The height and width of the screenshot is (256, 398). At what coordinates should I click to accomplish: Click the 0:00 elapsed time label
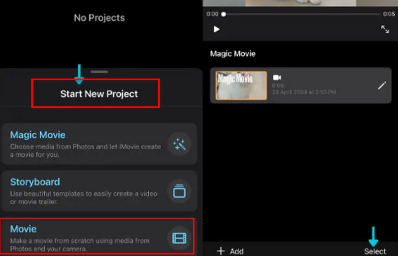coord(212,14)
